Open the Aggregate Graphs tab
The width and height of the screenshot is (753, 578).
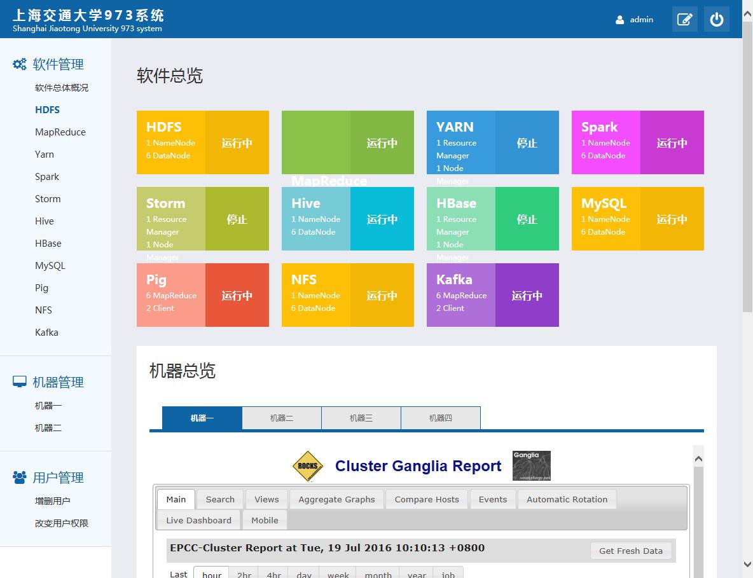(x=336, y=500)
